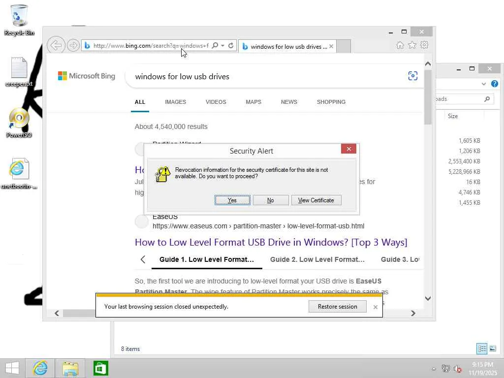Open Recycle Bin desktop icon

coord(19,20)
